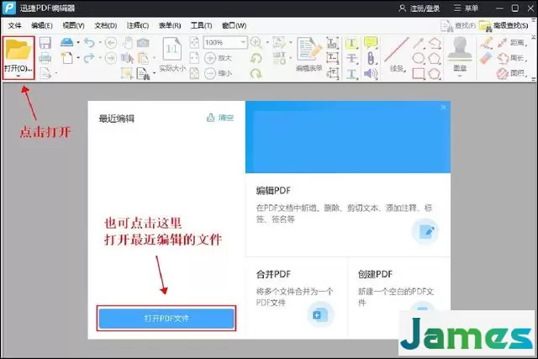The width and height of the screenshot is (538, 359).
Task: Click the Edit PDF (编辑PDF) card
Action: point(348,215)
